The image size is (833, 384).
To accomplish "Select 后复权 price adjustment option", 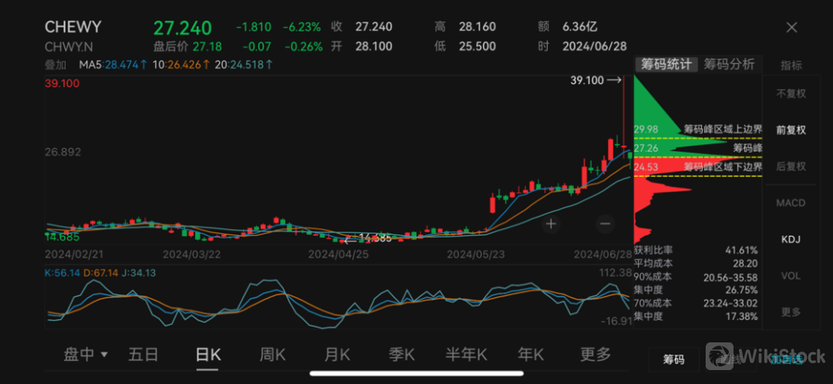I will click(x=791, y=167).
